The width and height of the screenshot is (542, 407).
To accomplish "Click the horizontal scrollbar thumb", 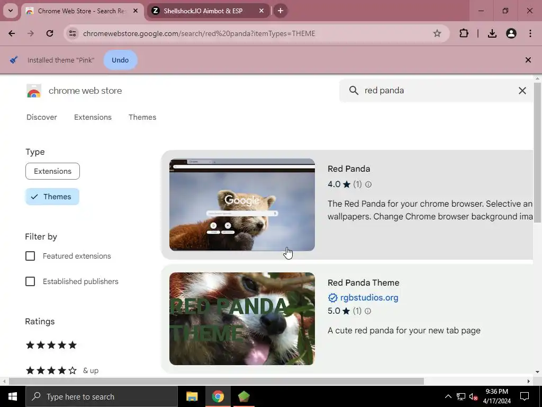I will 216,381.
